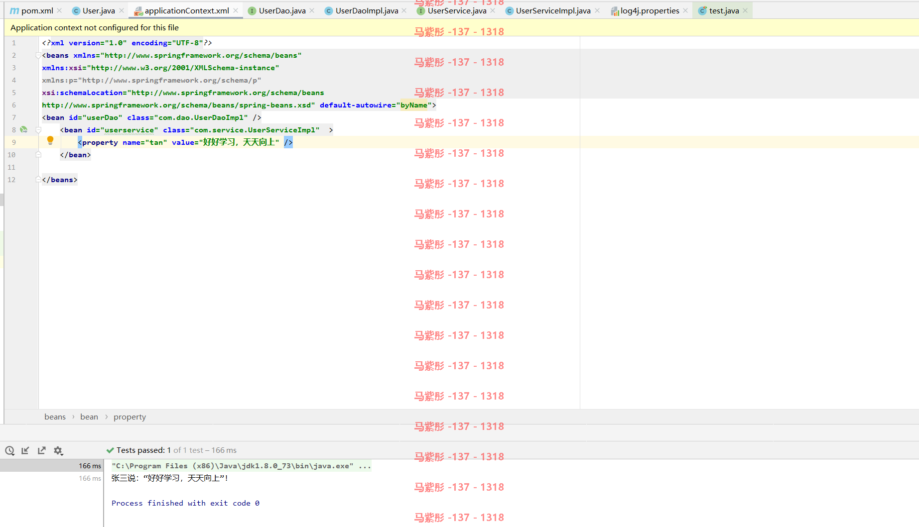Click the com.service.UserServiceImpl class value
Screen dimensions: 919x527
pyautogui.click(x=255, y=130)
